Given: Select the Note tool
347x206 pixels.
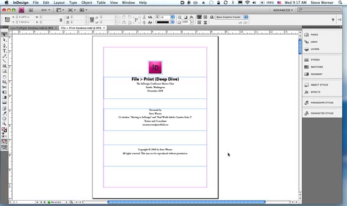Looking at the screenshot, I should point(4,109).
